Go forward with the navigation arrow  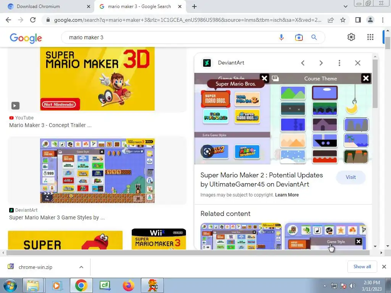(x=21, y=20)
